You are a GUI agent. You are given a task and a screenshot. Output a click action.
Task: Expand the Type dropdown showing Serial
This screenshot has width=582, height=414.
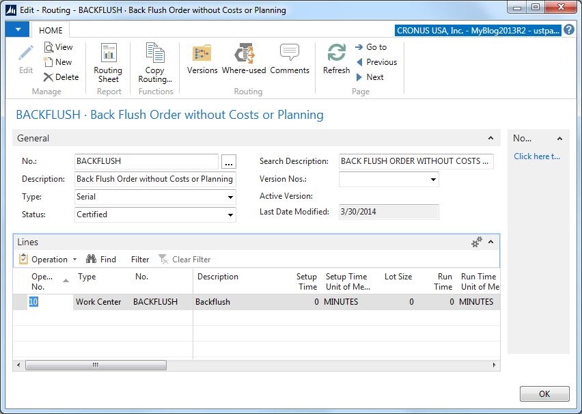(x=230, y=197)
